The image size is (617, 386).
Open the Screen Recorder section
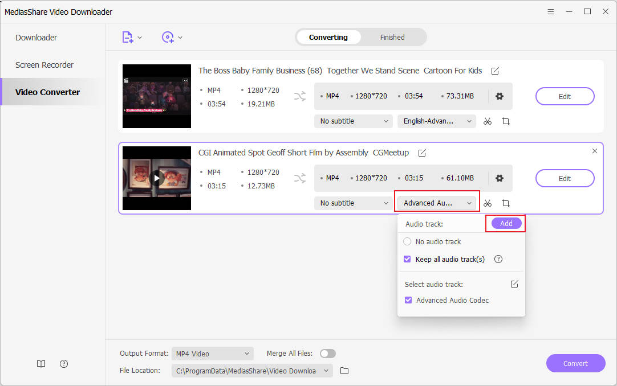coord(44,65)
